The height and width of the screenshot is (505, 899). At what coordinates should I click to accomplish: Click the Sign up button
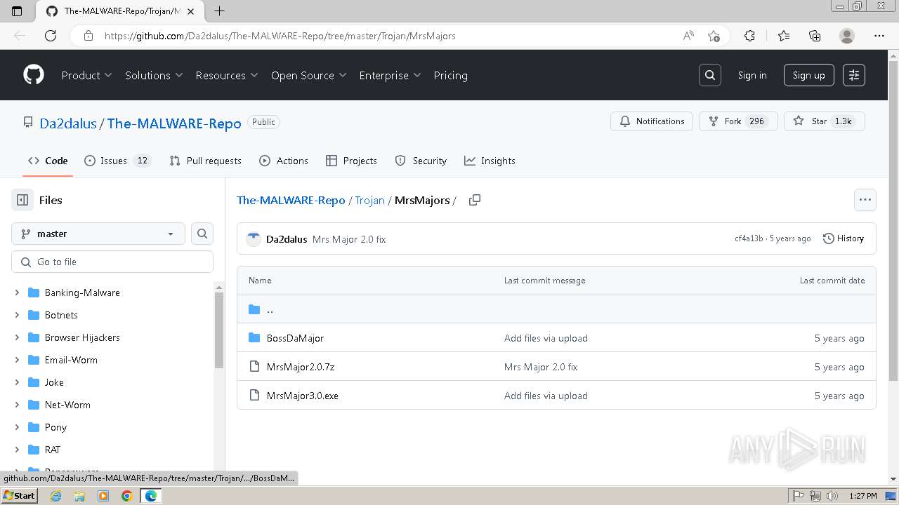pyautogui.click(x=808, y=75)
